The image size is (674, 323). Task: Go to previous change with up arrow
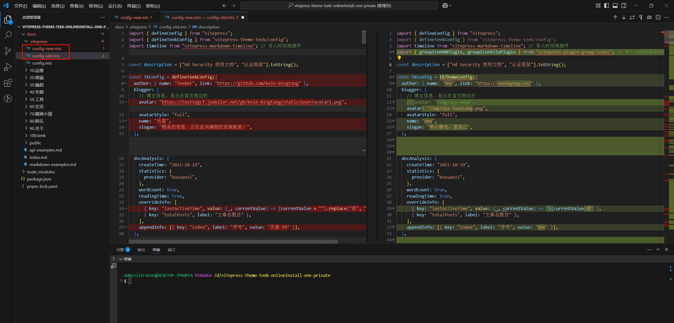click(x=615, y=17)
